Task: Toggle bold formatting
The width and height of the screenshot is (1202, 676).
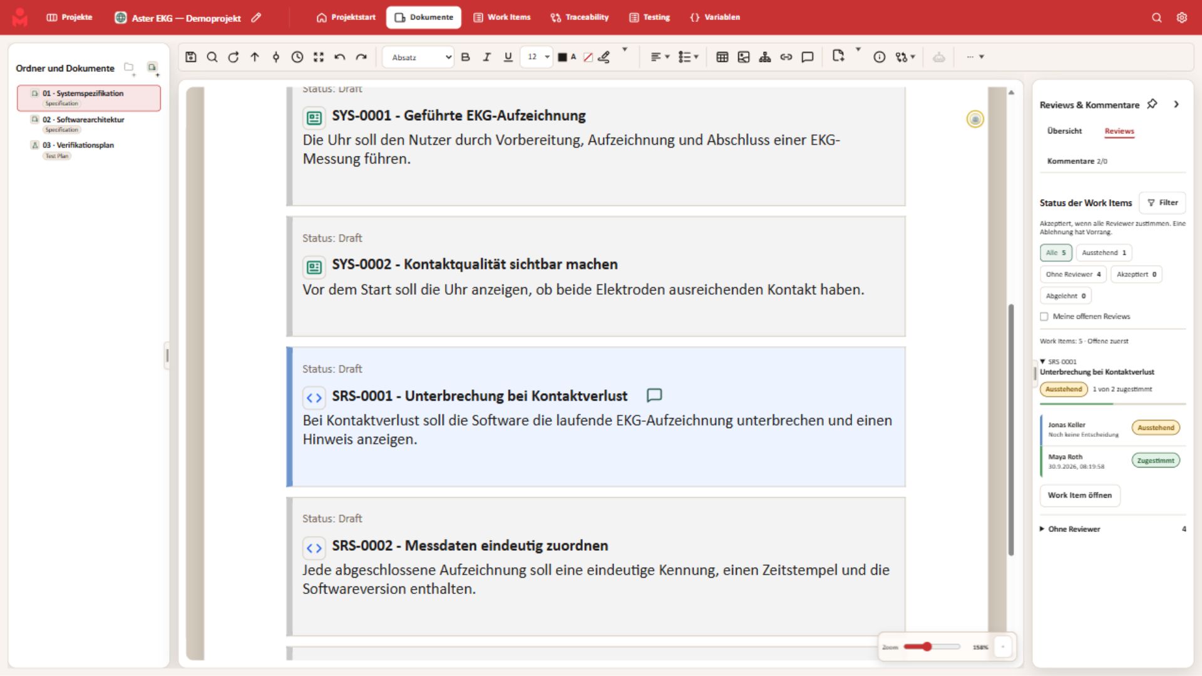Action: (x=465, y=57)
